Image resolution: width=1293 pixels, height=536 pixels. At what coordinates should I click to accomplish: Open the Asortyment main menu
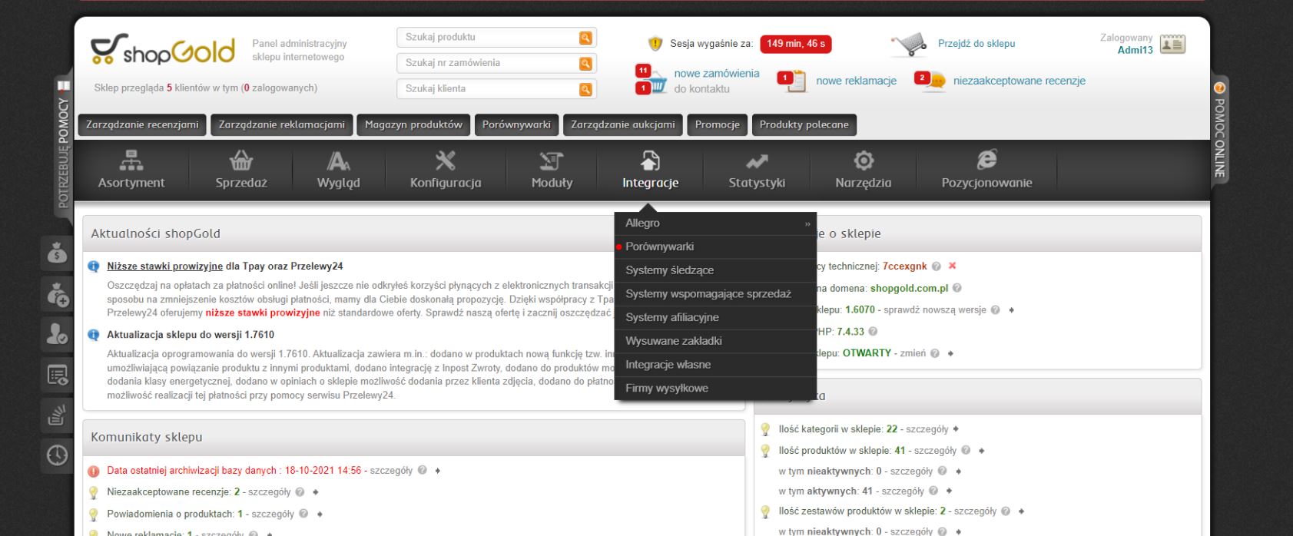point(131,170)
